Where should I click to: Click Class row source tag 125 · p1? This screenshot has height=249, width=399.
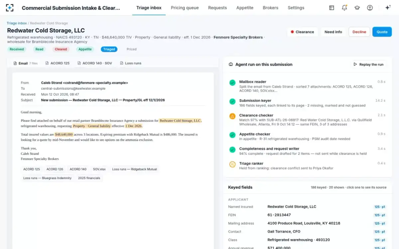click(379, 240)
